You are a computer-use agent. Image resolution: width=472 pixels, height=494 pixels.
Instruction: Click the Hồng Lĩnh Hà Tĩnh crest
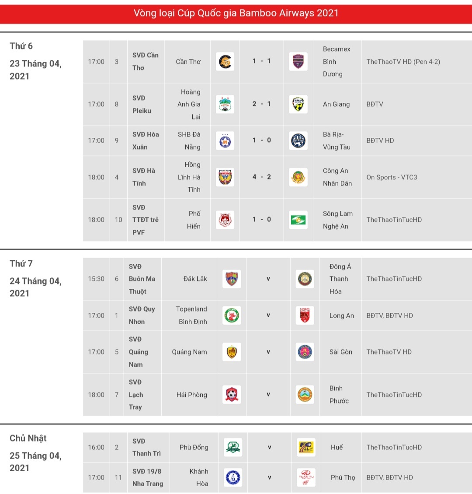(x=225, y=177)
